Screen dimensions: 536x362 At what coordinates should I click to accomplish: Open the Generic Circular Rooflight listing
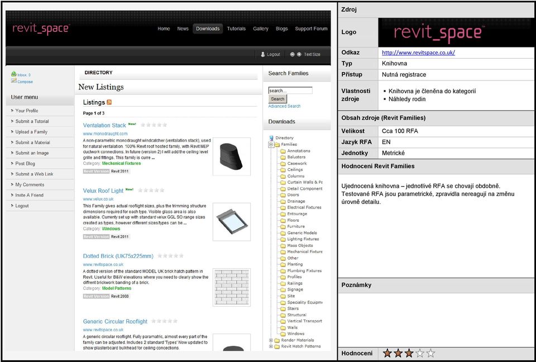115,322
